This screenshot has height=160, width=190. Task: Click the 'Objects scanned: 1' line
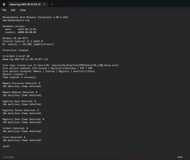click(14, 74)
